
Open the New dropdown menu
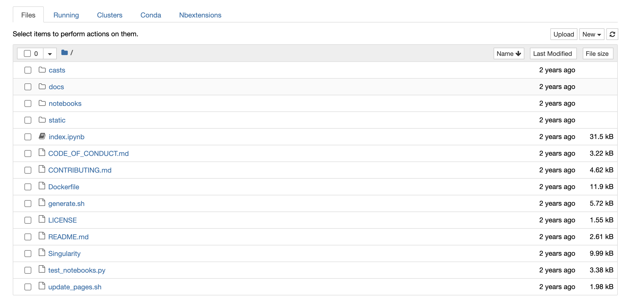point(591,34)
